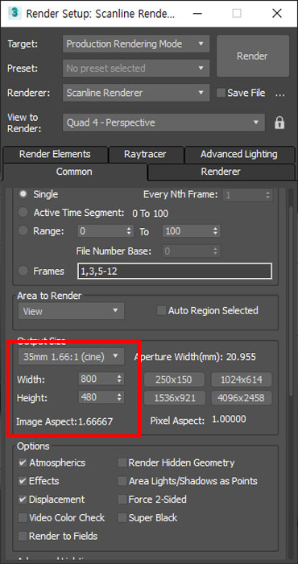Select the Range radio button

coord(23,231)
